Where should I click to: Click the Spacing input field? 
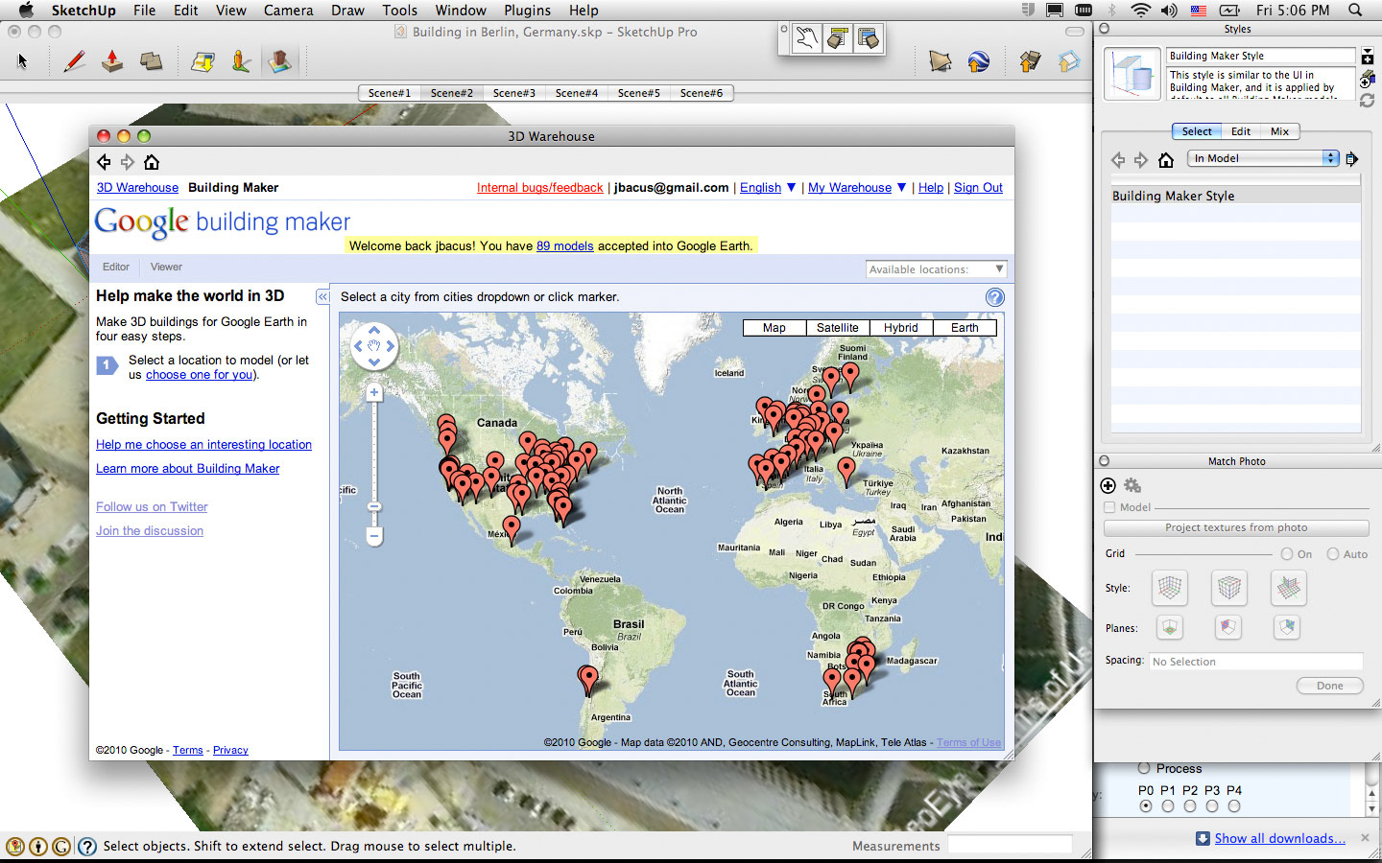(x=1256, y=662)
